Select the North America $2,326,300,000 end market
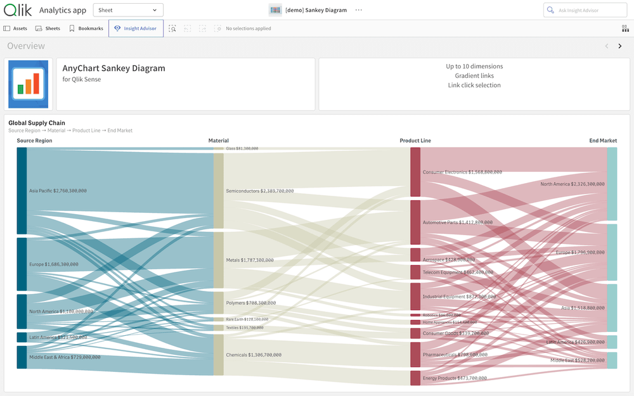The image size is (634, 396). 612,184
